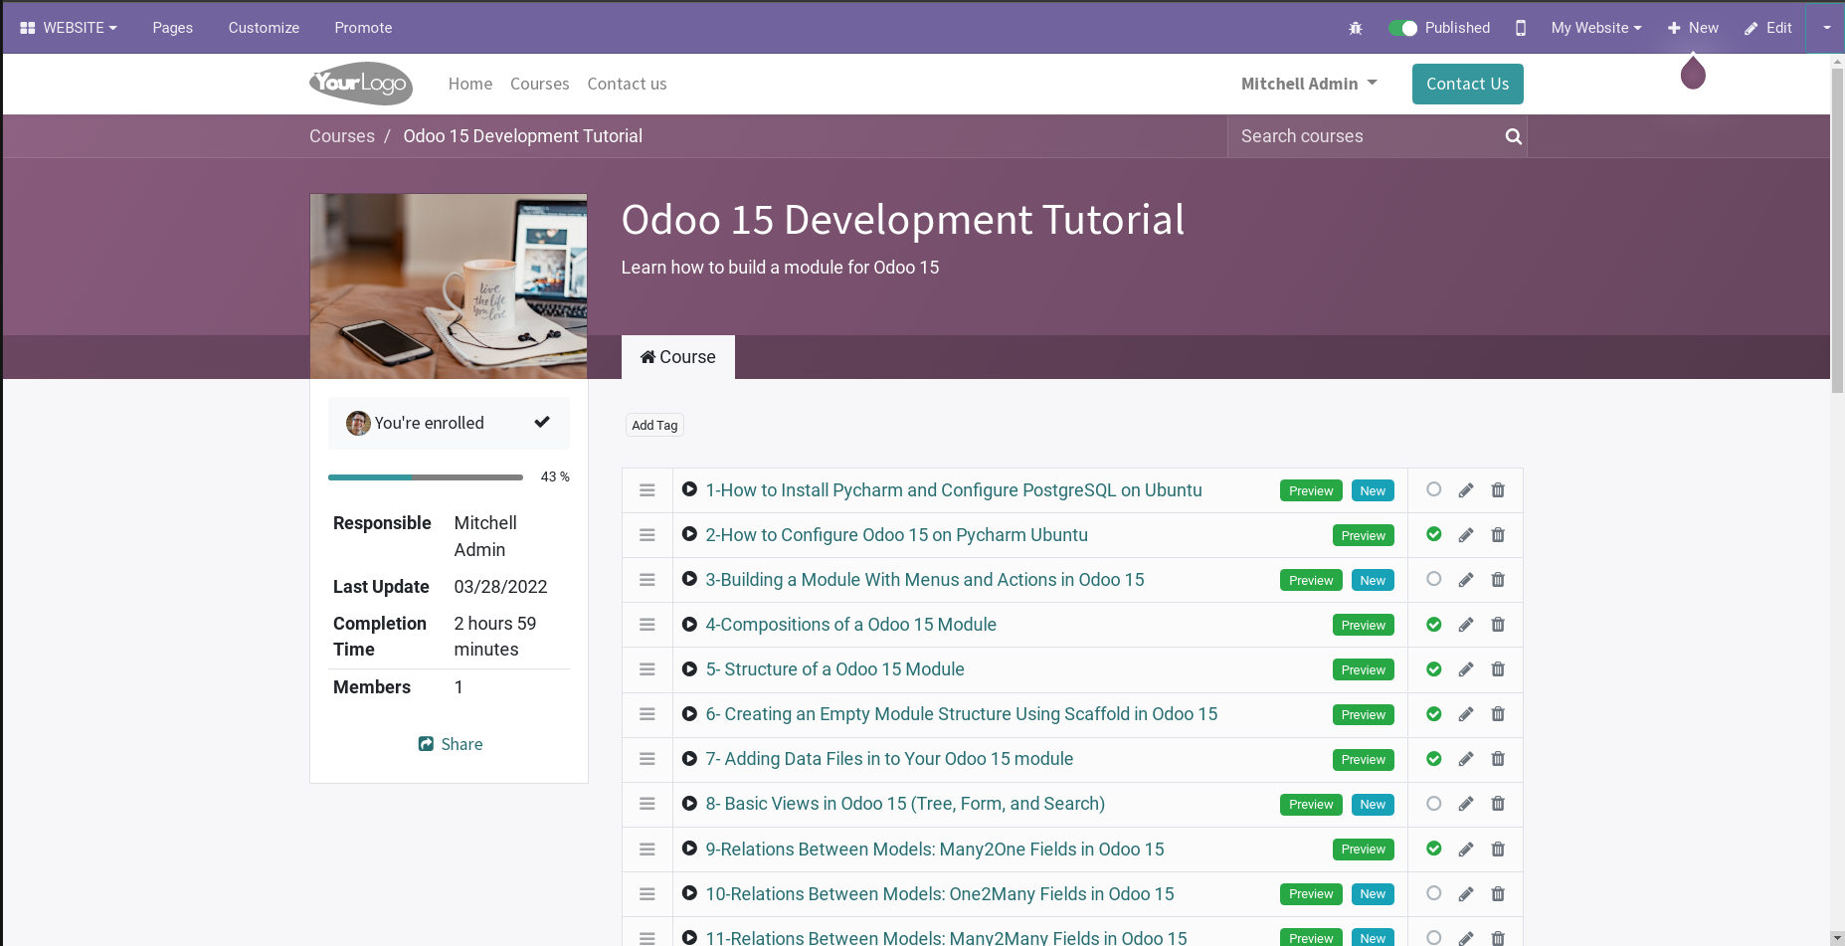Click the page vertical scrollbar
Screen dimensions: 1845x946
point(1837,229)
